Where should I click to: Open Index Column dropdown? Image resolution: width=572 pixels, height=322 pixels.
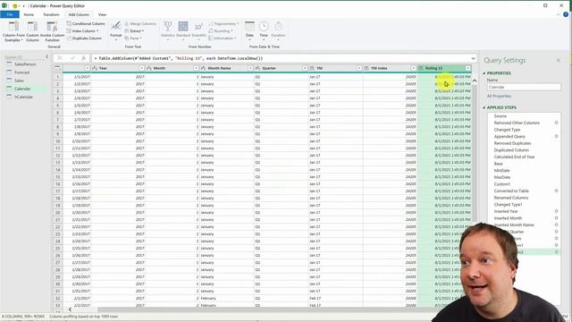point(82,31)
